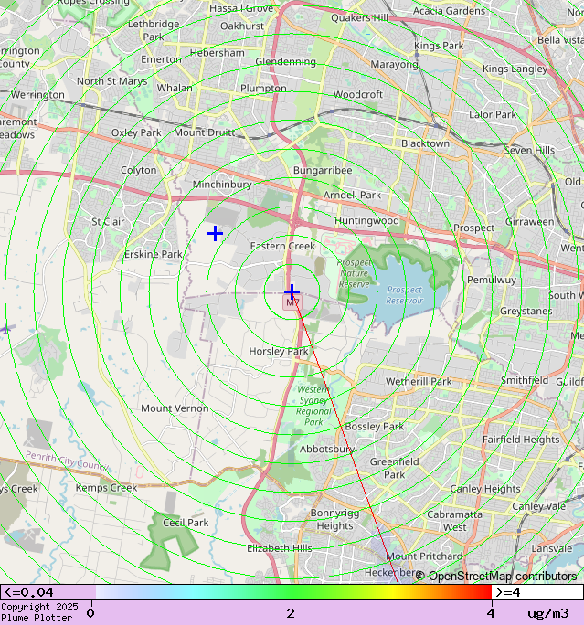The image size is (584, 625).
Task: Click the Blacktown label
Action: 425,143
